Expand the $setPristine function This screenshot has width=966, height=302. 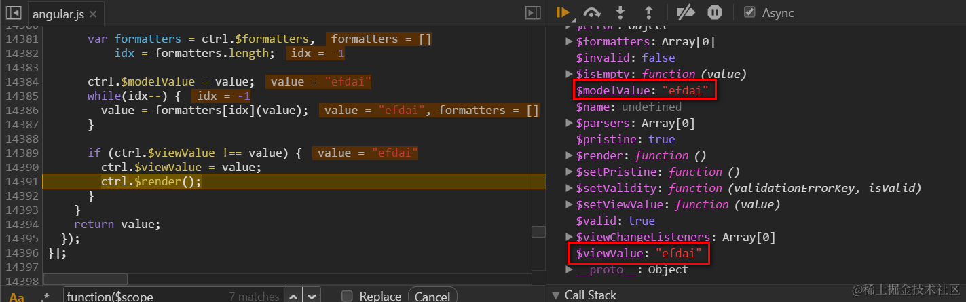570,172
